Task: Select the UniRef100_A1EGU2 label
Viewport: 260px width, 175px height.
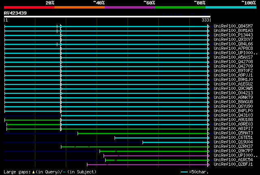Action: [233, 84]
